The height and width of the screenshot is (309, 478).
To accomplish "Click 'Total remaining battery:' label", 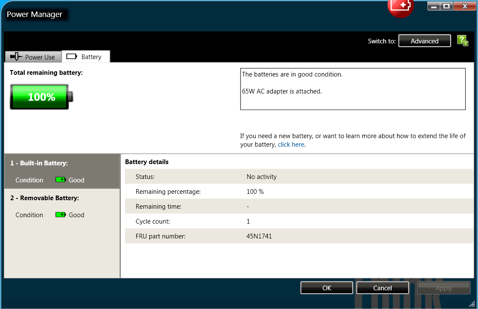I will [46, 72].
